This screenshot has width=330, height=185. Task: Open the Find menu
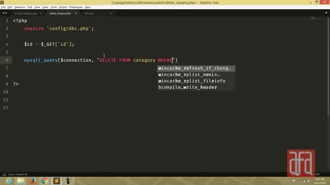pyautogui.click(x=30, y=7)
